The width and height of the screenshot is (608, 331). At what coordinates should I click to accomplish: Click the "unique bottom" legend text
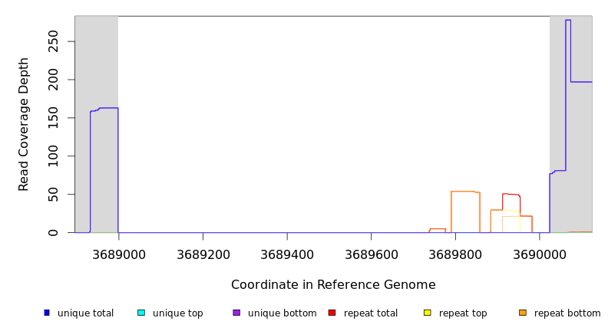(x=282, y=313)
